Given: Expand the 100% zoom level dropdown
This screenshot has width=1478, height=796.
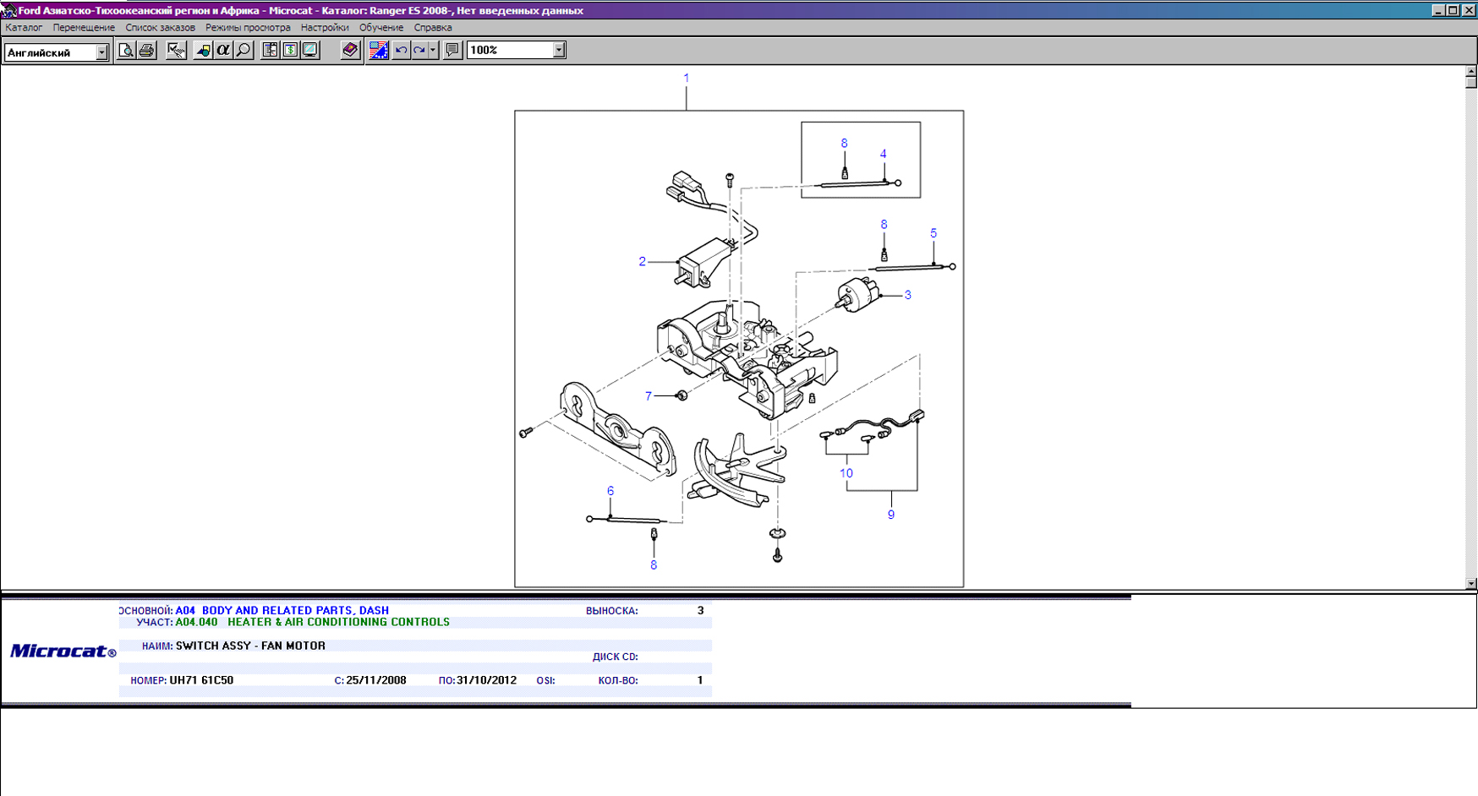Looking at the screenshot, I should point(558,51).
